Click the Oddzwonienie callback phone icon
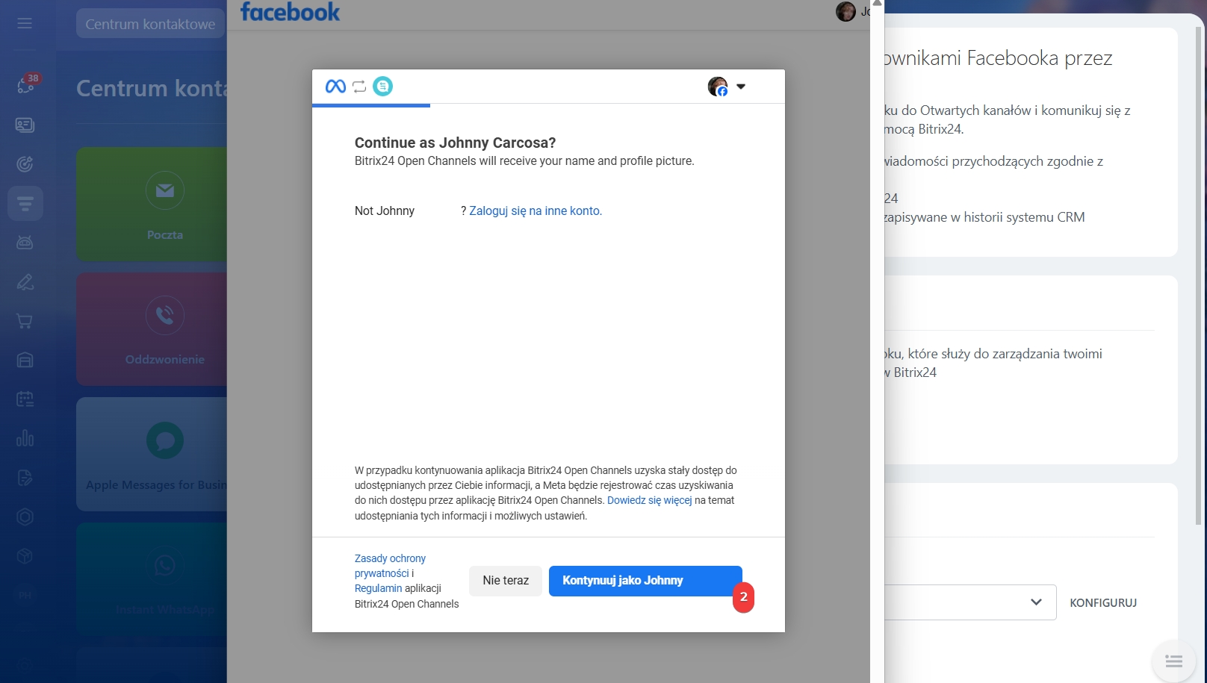The height and width of the screenshot is (683, 1207). [x=165, y=315]
